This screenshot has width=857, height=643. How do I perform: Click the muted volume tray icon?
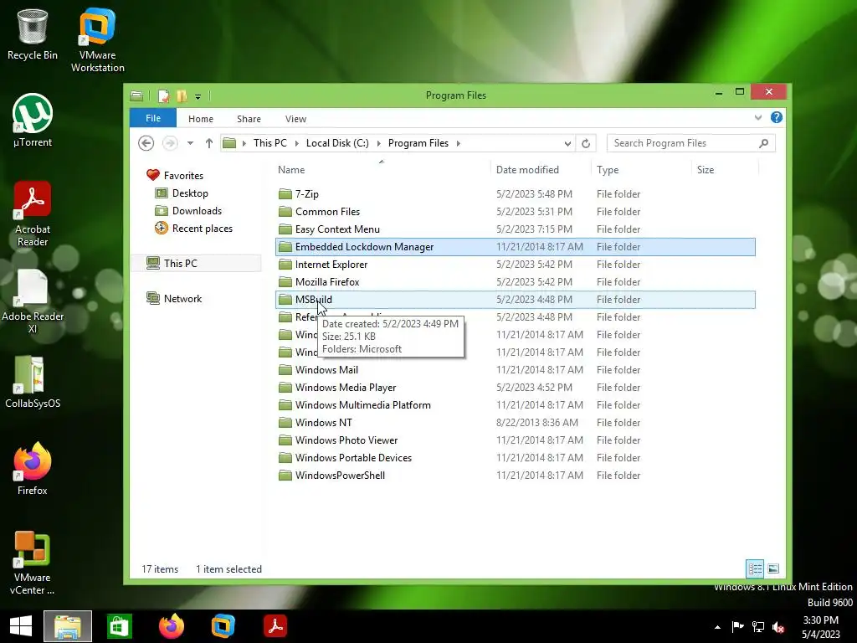[778, 627]
